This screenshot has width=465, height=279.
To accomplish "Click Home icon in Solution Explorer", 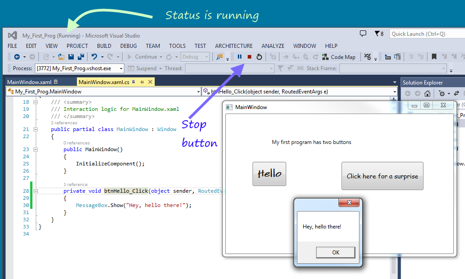I will point(427,93).
